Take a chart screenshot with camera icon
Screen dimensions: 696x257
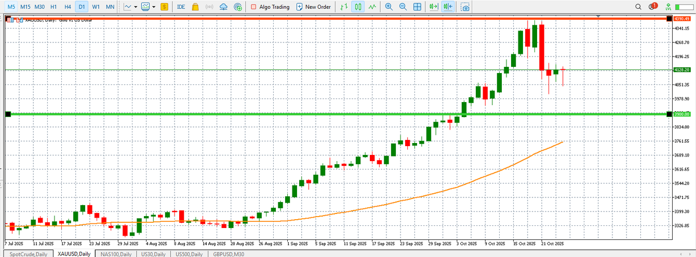(466, 7)
